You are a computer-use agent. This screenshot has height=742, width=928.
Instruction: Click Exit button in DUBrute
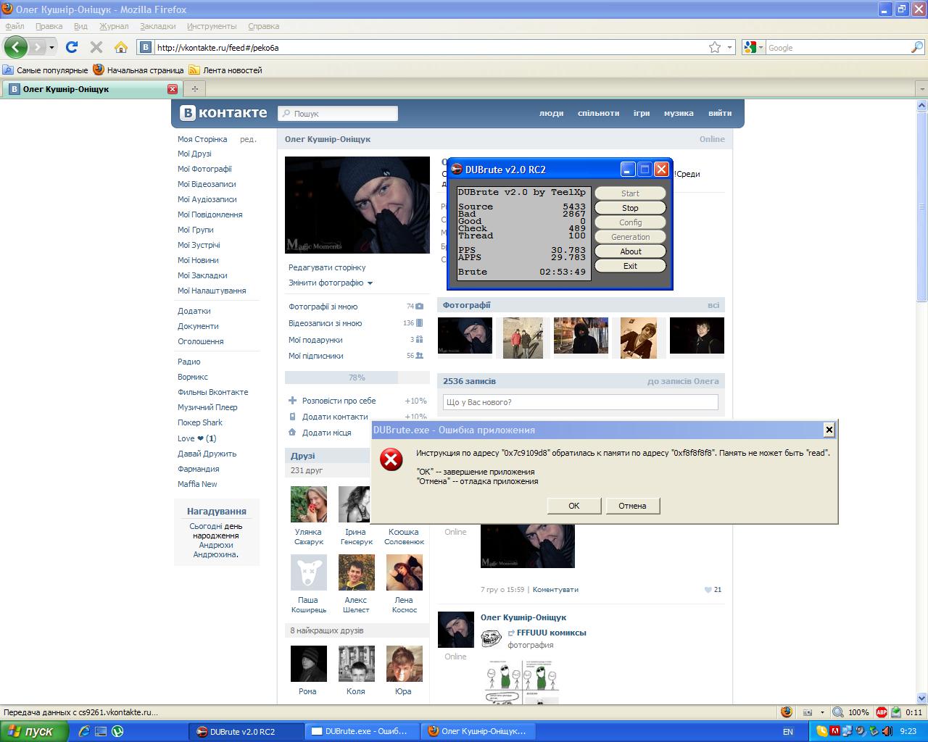pyautogui.click(x=630, y=266)
